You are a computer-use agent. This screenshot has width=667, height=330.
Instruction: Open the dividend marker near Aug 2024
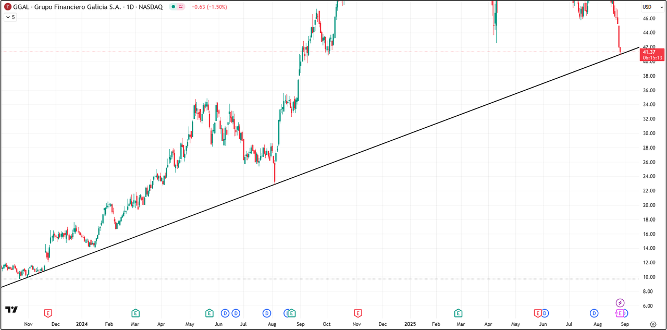(267, 313)
